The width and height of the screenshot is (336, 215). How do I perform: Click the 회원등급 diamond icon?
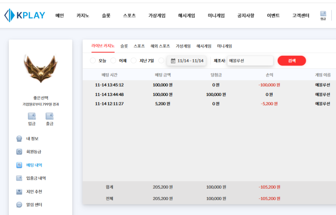pyautogui.click(x=19, y=152)
